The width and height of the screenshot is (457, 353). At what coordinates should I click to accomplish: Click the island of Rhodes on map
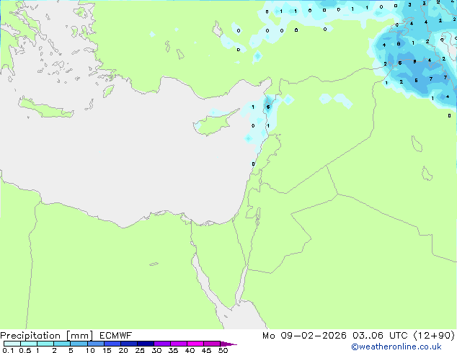click(108, 91)
